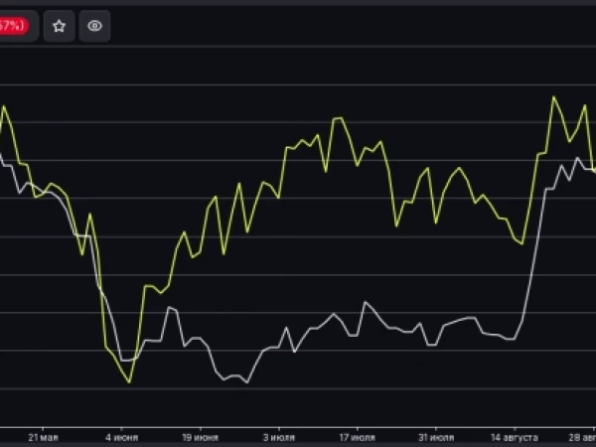Select the '21 мая' date label
This screenshot has height=447, width=596.
point(43,437)
